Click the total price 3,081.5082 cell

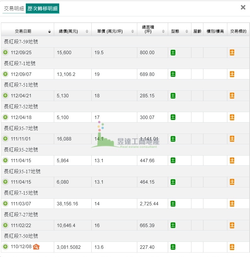pos(72,247)
